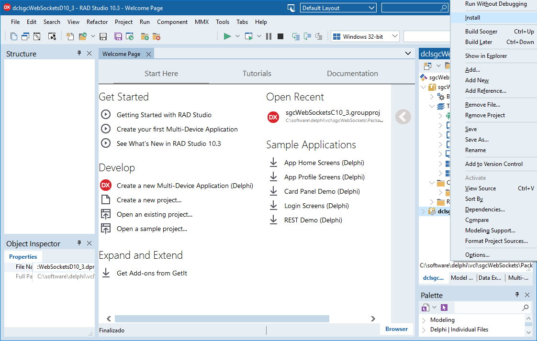Screen dimensions: 537x341
Task: Close the Welcome Page tab
Action: coord(149,54)
